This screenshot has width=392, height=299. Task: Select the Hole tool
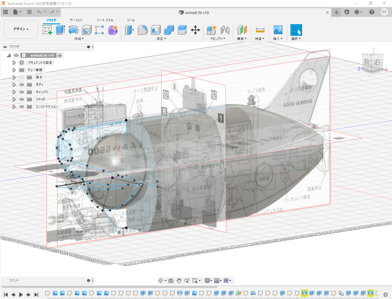click(x=87, y=30)
